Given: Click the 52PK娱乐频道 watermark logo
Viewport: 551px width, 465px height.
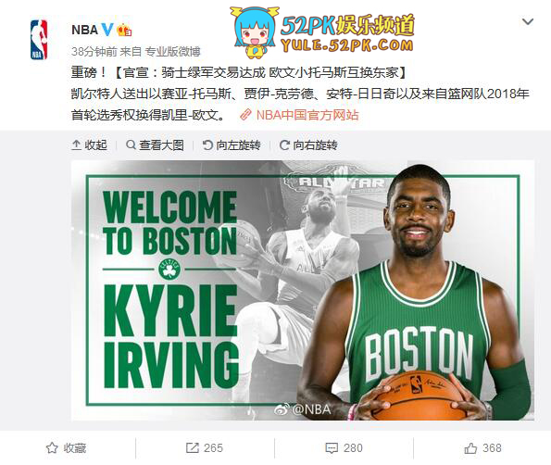Looking at the screenshot, I should point(322,32).
